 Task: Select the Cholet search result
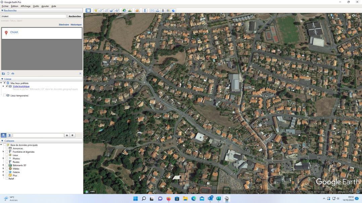14,32
